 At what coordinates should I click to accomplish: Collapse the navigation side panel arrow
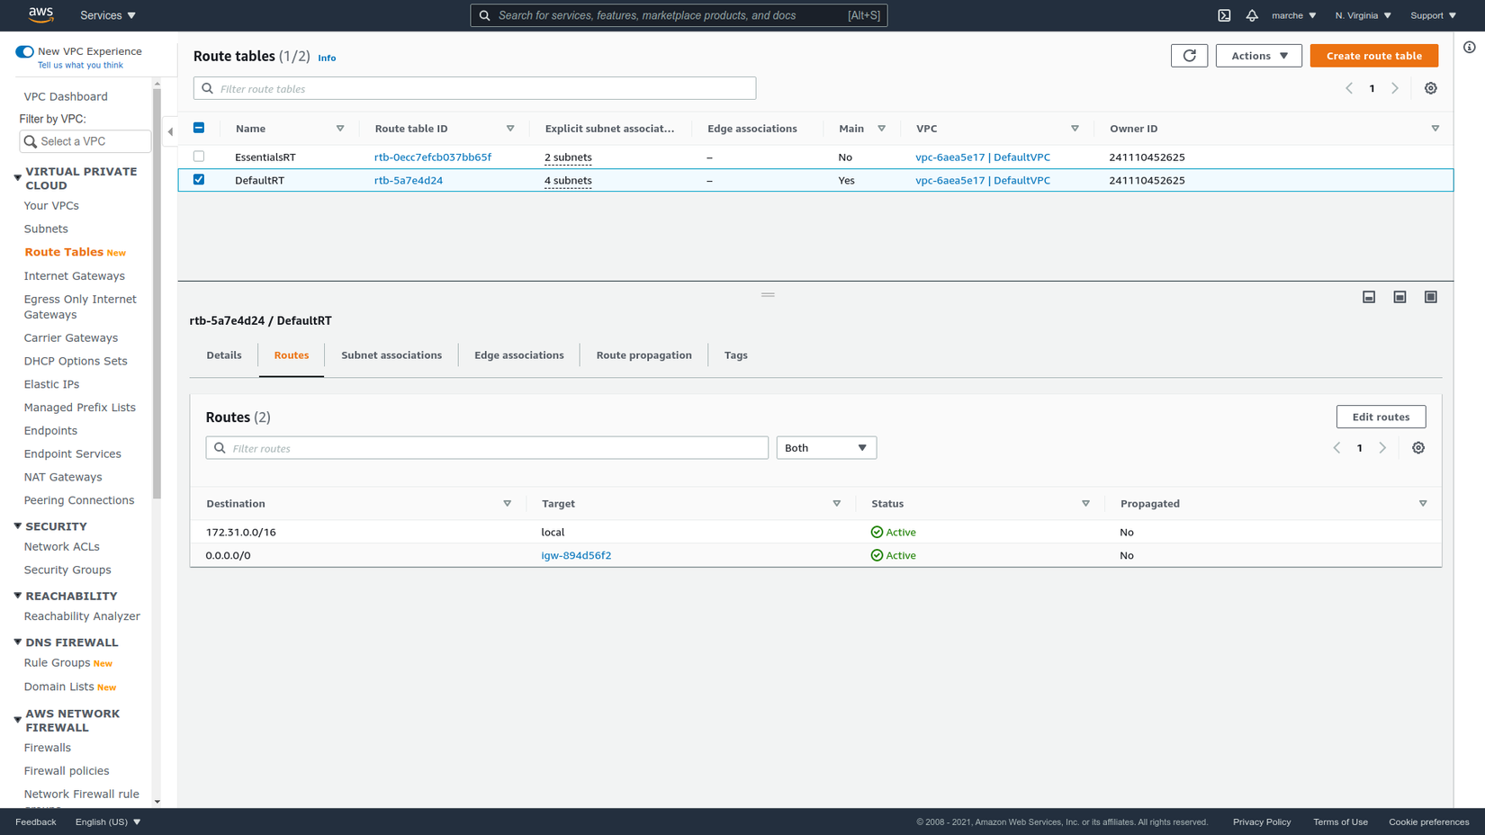(x=170, y=131)
